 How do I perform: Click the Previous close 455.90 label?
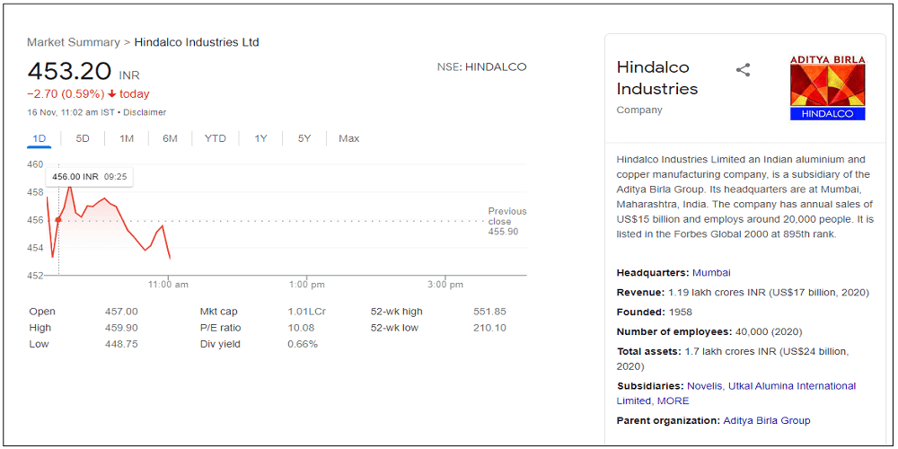pyautogui.click(x=506, y=221)
